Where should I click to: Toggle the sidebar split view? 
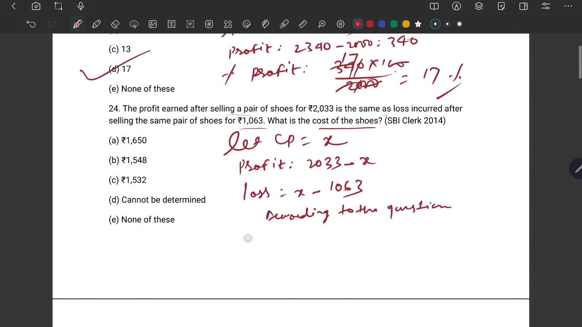click(x=523, y=6)
